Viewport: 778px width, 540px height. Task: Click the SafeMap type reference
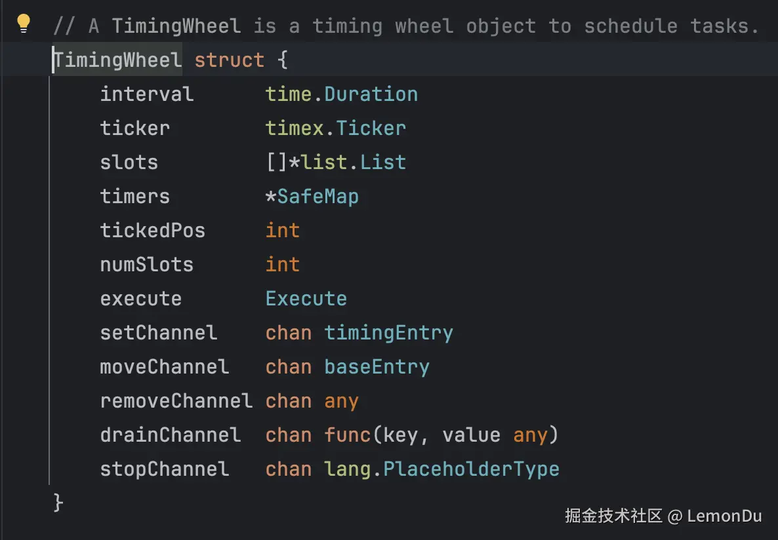pyautogui.click(x=317, y=197)
